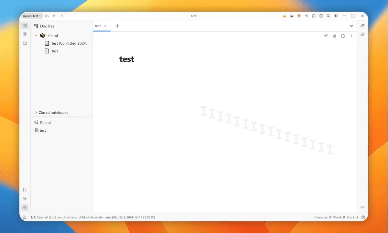Open the Inbox panel icon

[25, 43]
